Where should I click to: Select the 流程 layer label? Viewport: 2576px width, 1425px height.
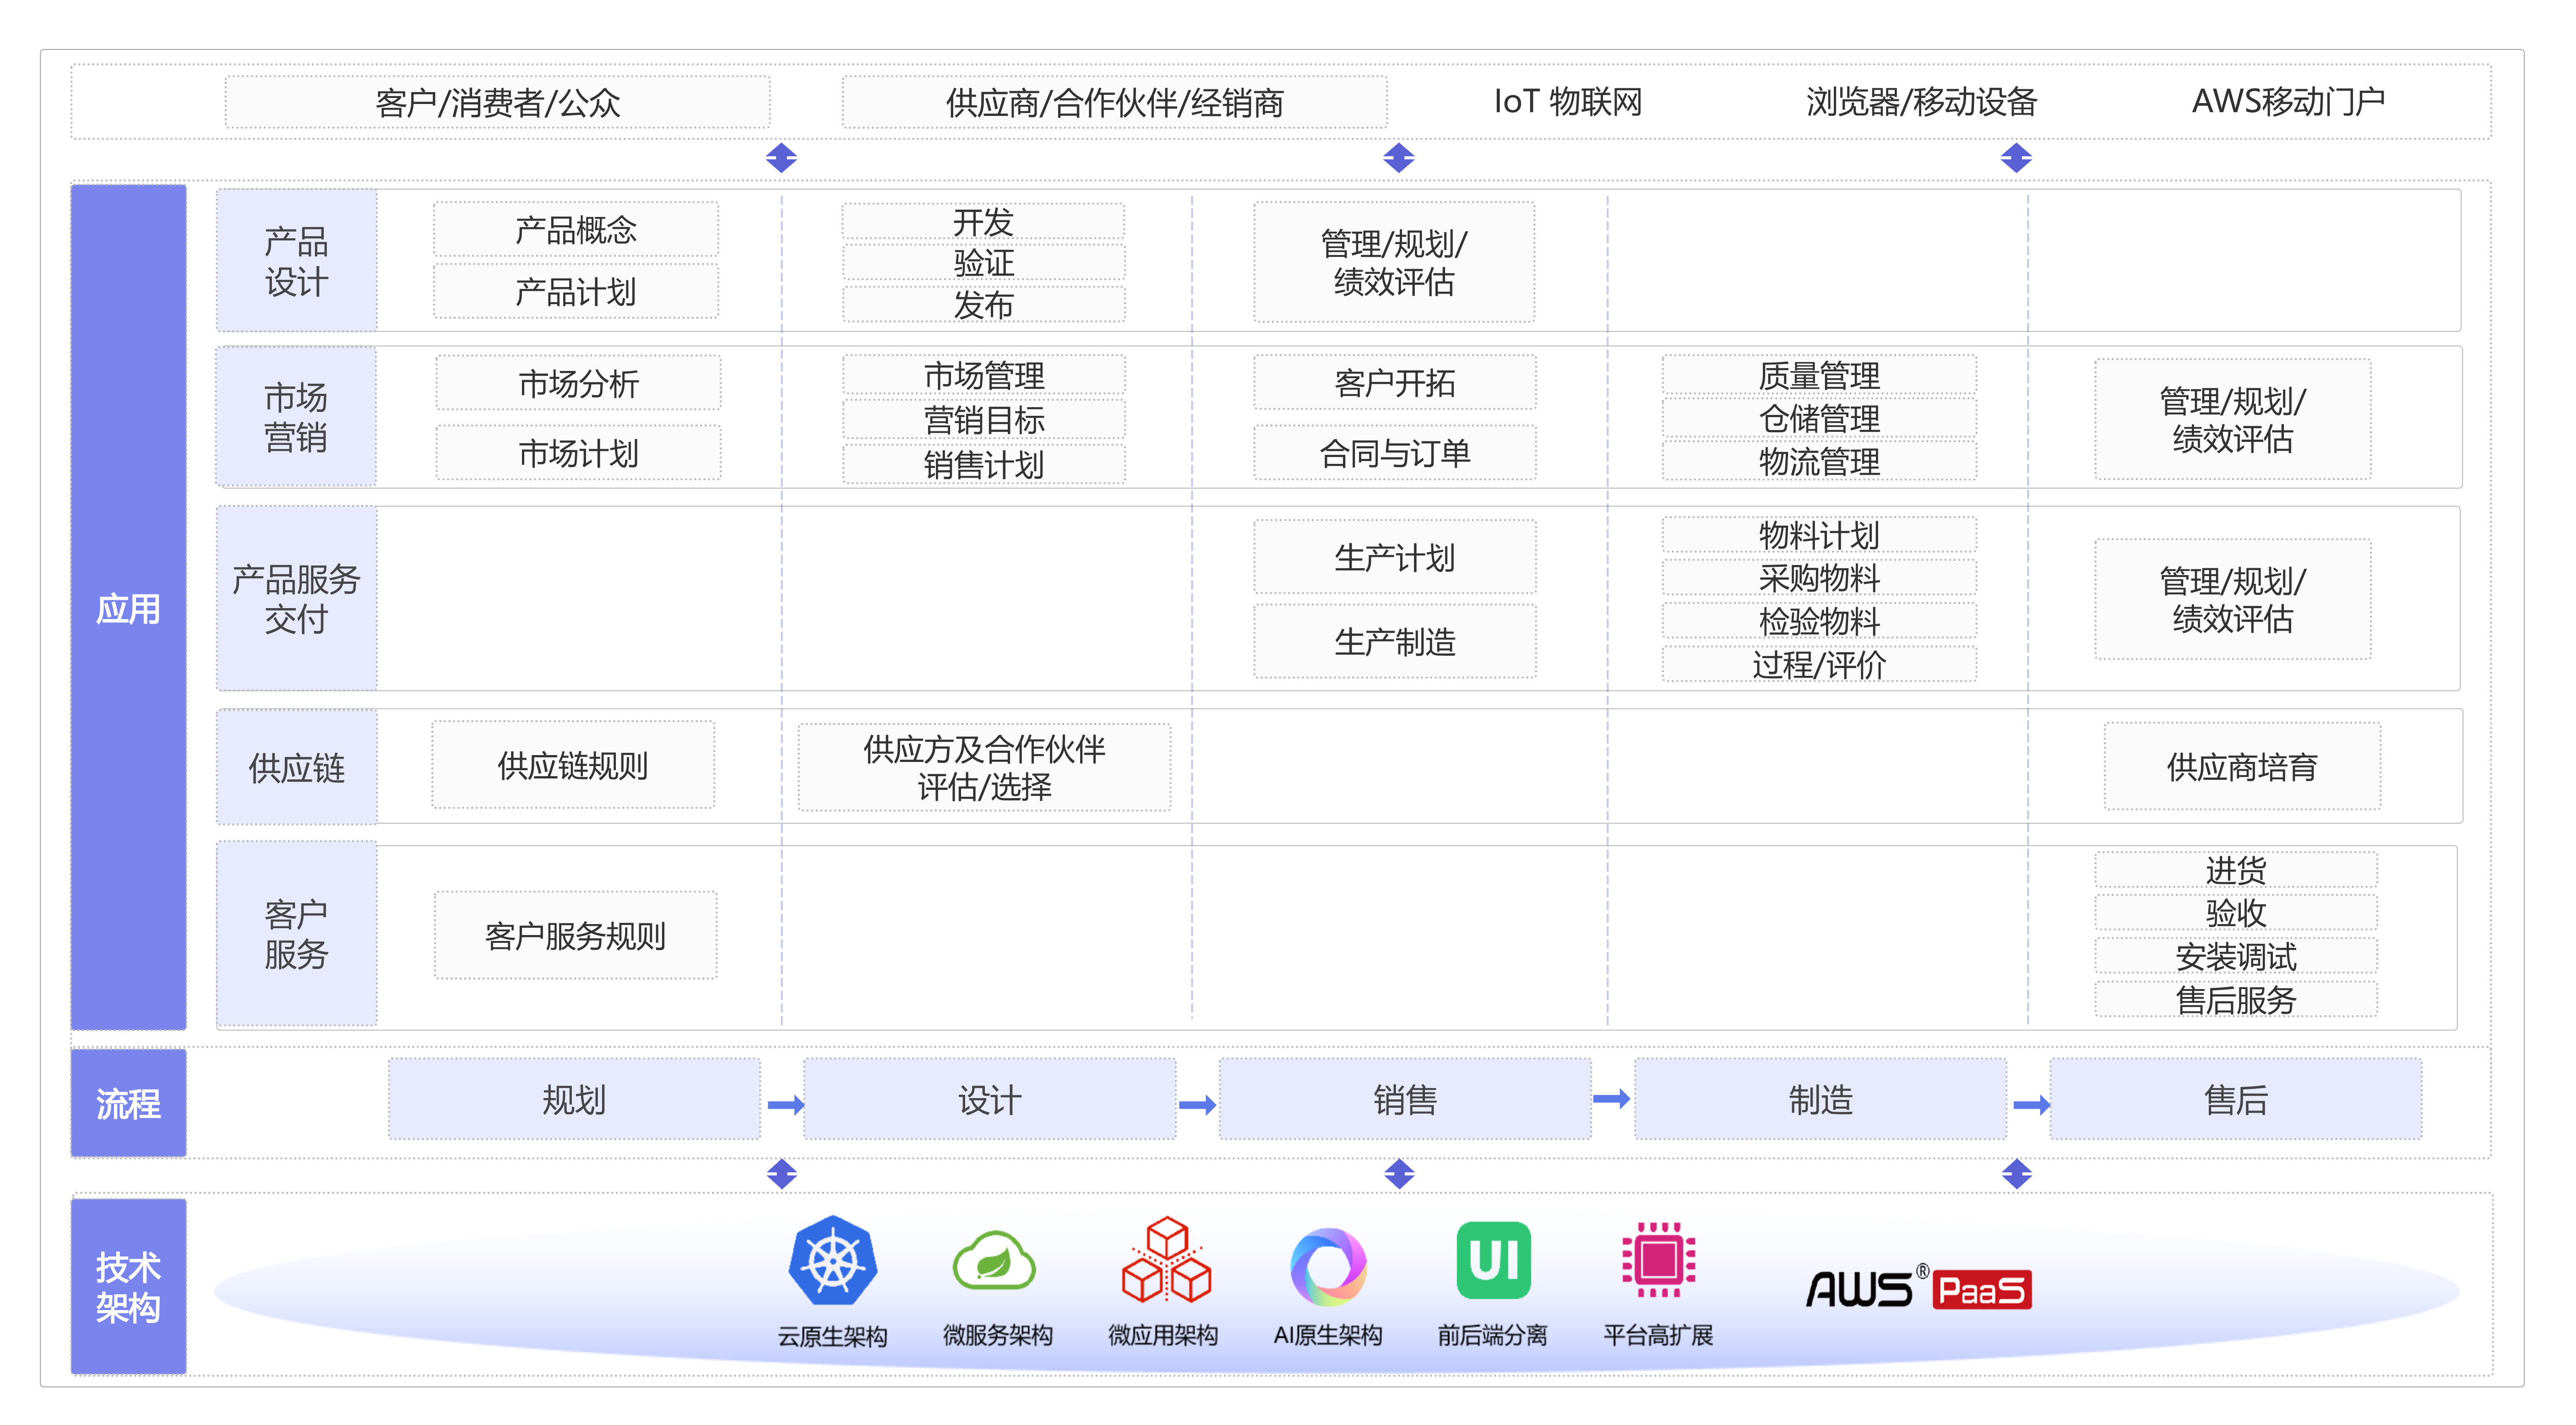[x=128, y=1103]
